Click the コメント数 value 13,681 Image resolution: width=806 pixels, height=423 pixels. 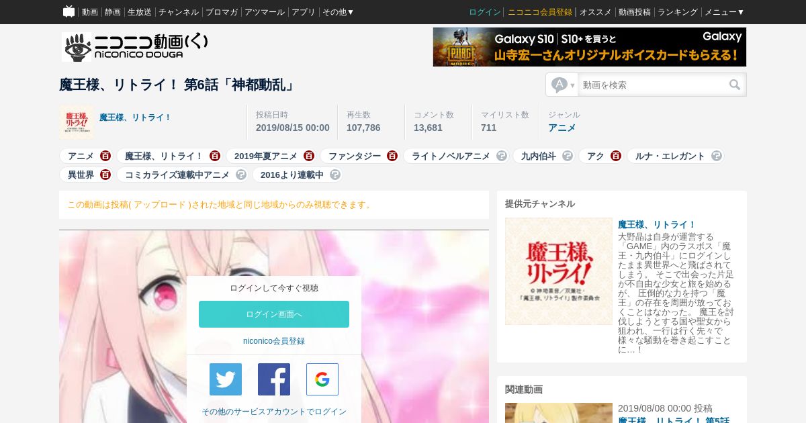pos(428,128)
